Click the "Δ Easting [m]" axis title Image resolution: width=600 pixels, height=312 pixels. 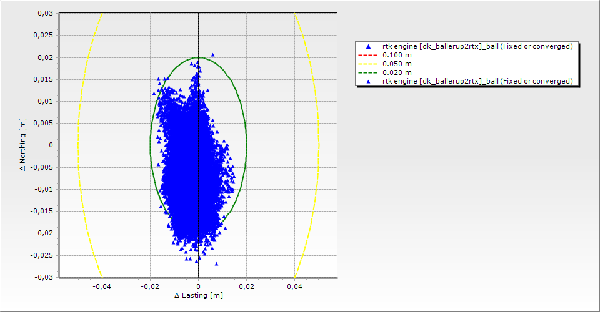click(199, 295)
